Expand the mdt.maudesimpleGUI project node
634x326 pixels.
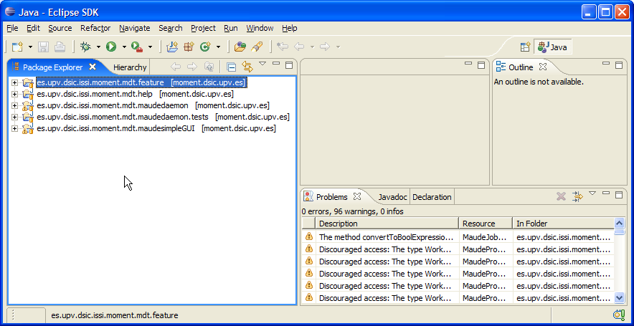(x=15, y=129)
